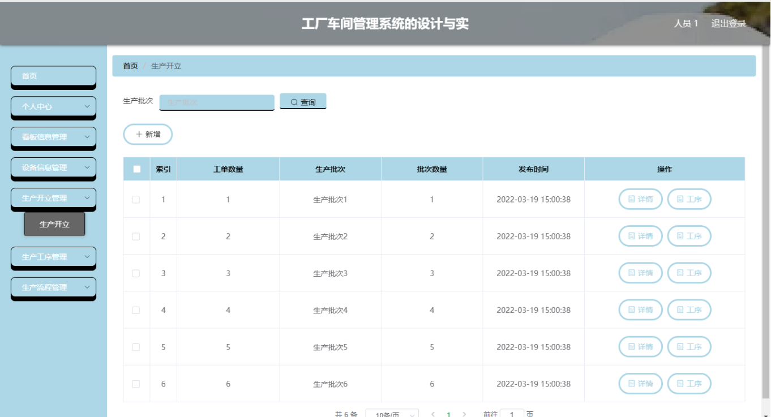Check the checkbox for row index 5
The width and height of the screenshot is (771, 417).
(x=136, y=347)
